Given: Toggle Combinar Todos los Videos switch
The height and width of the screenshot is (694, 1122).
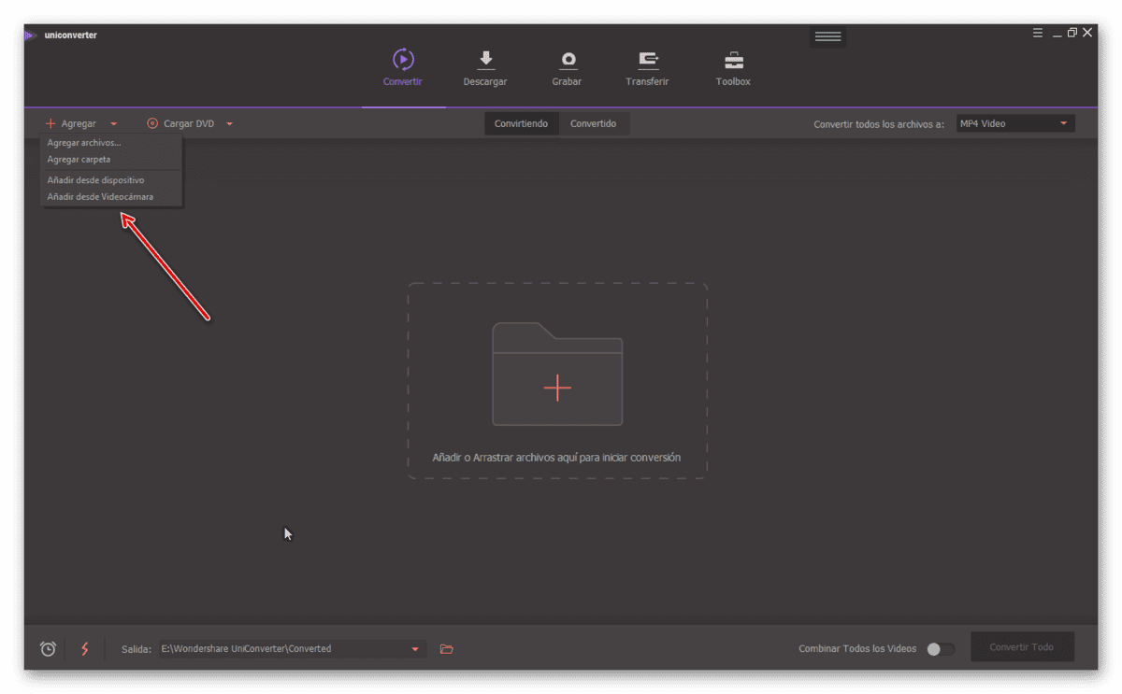Looking at the screenshot, I should pos(941,649).
